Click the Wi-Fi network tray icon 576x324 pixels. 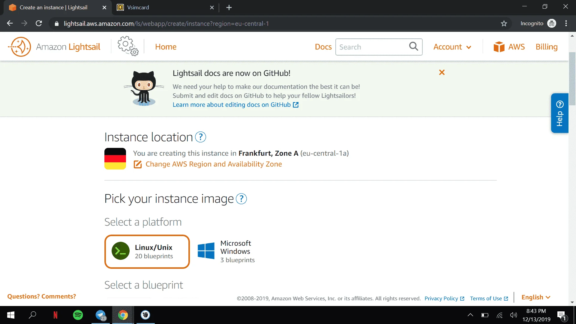499,315
